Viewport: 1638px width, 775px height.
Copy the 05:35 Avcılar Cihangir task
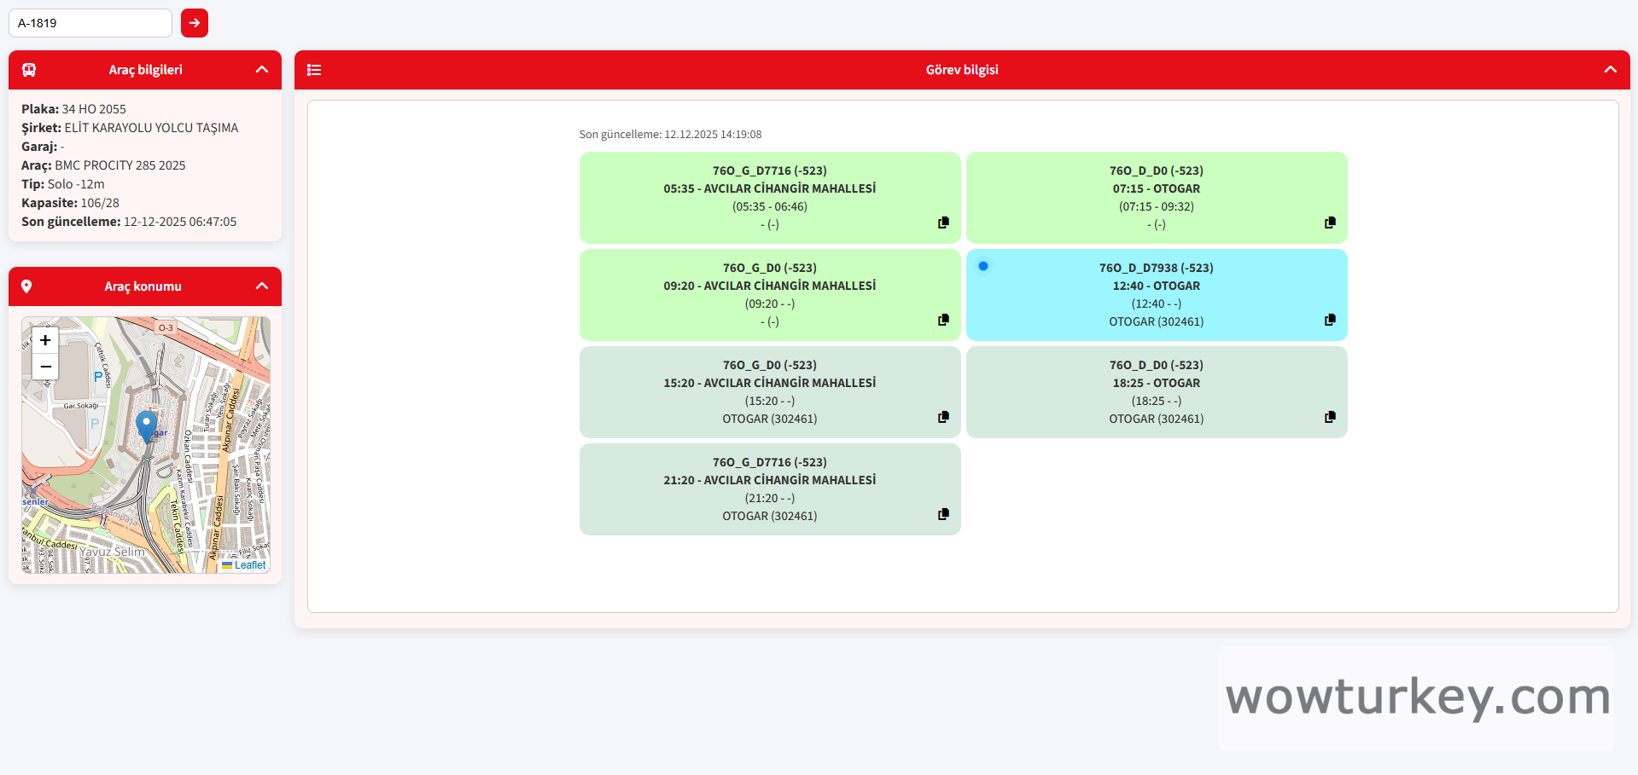(943, 223)
